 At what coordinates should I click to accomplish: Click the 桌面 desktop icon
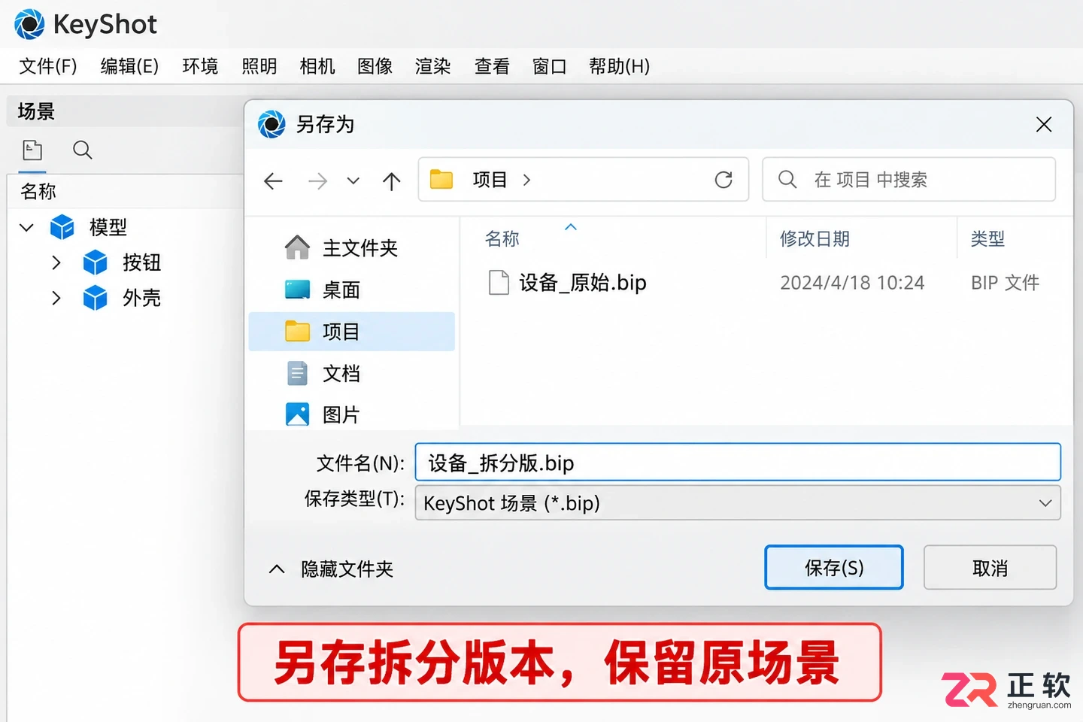point(298,290)
